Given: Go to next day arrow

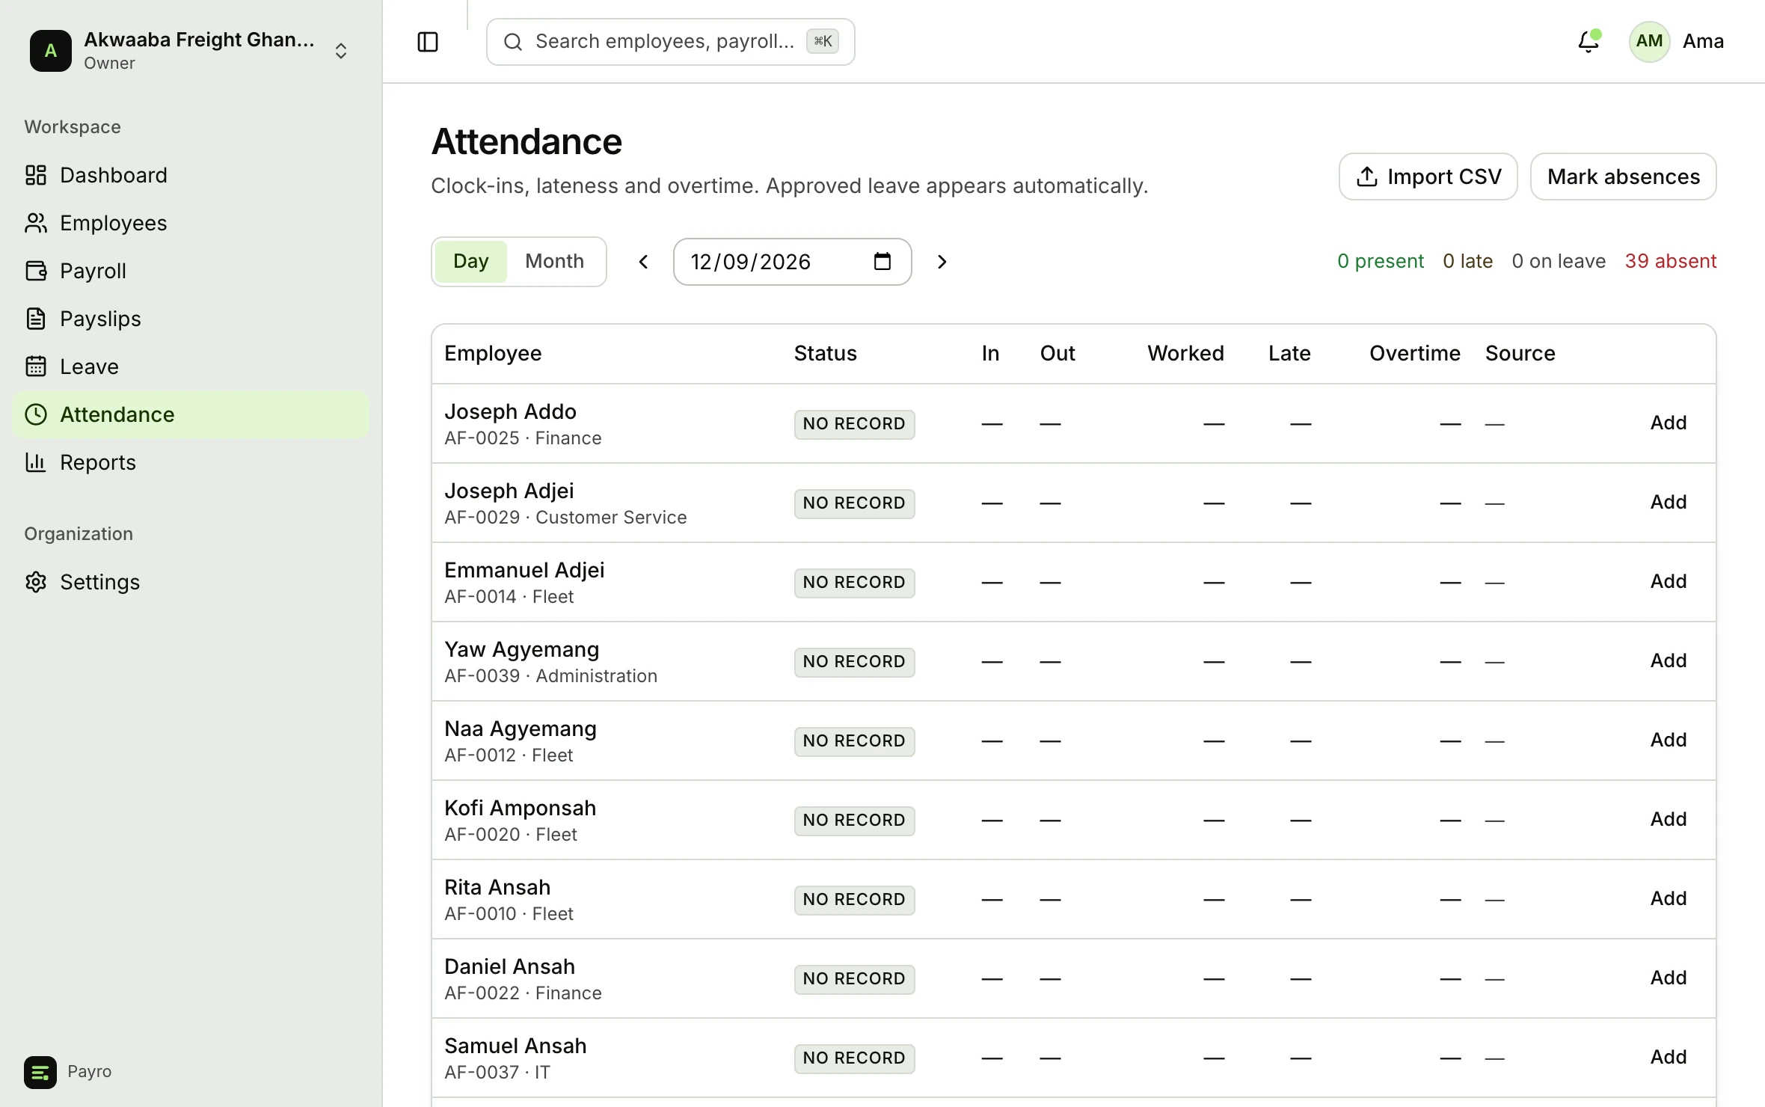Looking at the screenshot, I should click(942, 262).
